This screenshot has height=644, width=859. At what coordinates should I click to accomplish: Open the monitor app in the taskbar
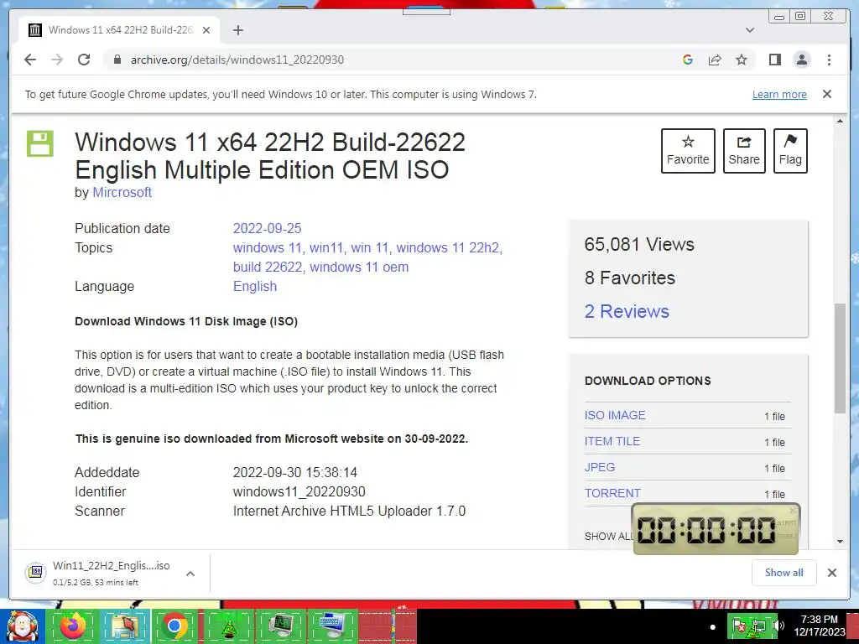(280, 626)
